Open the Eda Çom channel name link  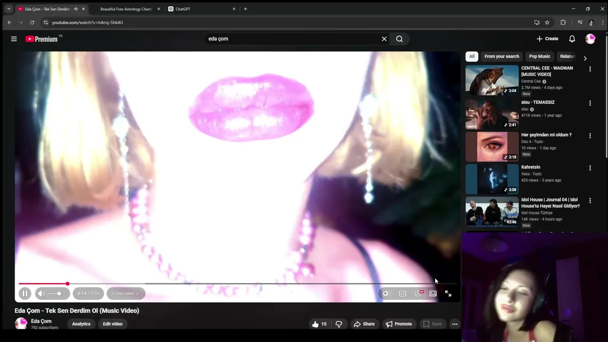click(x=41, y=321)
